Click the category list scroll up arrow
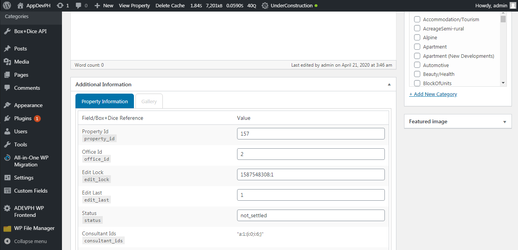The height and width of the screenshot is (250, 518). (x=503, y=13)
